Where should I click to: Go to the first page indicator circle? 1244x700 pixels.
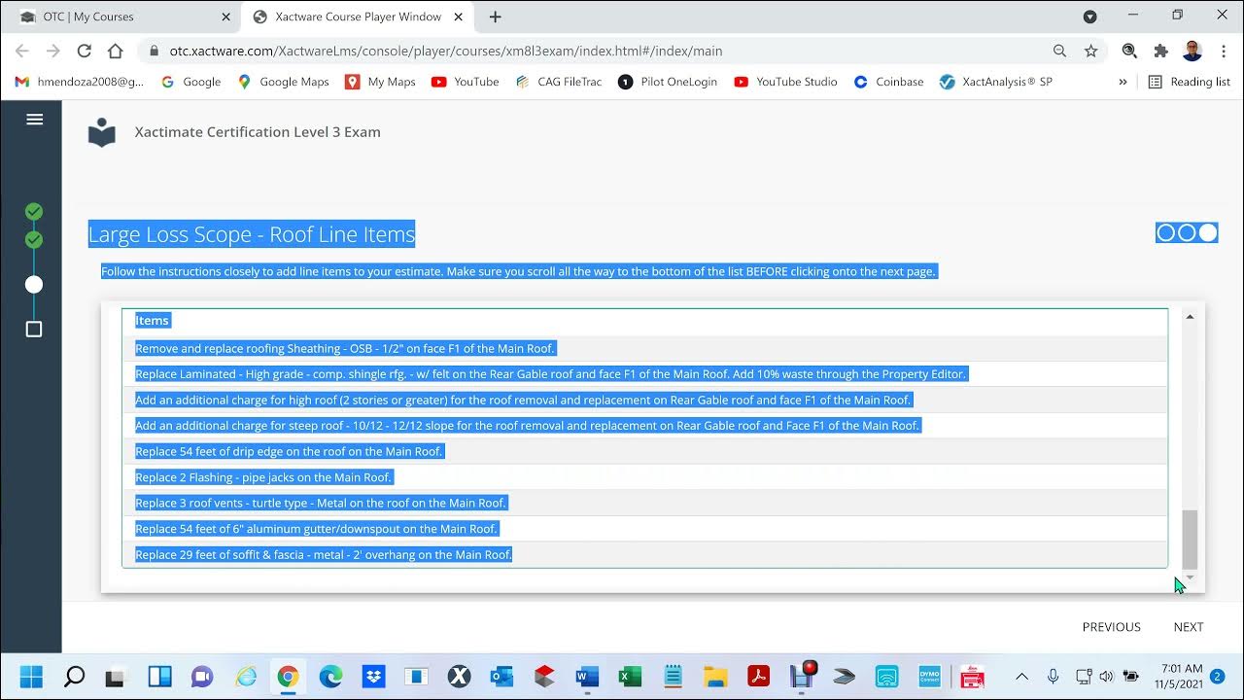(1165, 232)
